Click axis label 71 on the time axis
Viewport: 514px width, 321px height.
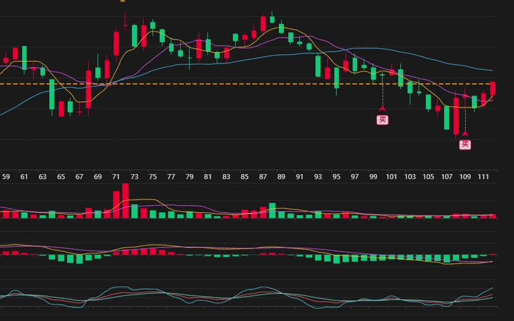[x=116, y=177]
